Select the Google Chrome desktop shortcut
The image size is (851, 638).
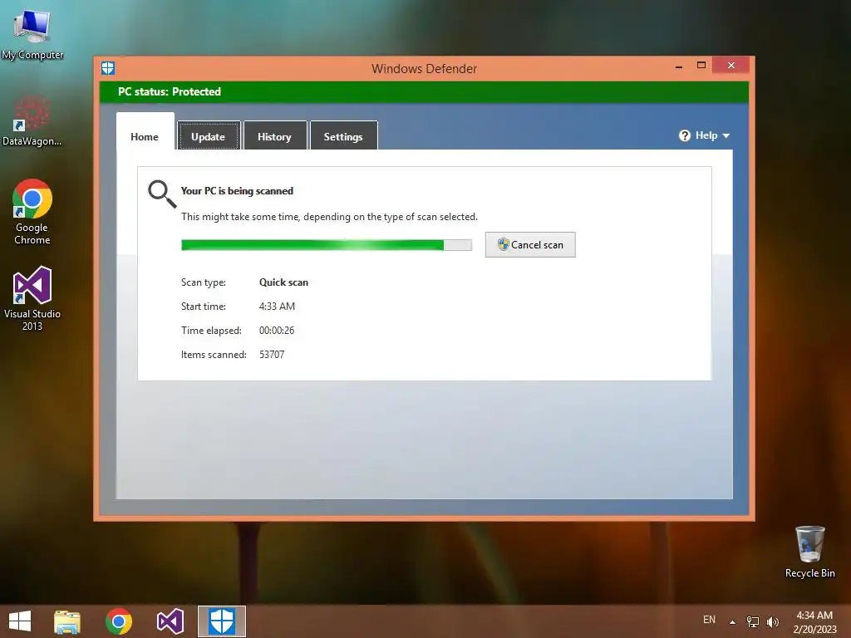click(32, 212)
